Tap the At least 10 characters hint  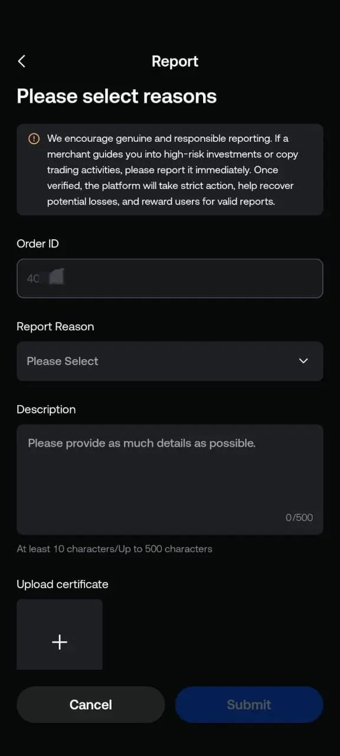[x=115, y=549]
